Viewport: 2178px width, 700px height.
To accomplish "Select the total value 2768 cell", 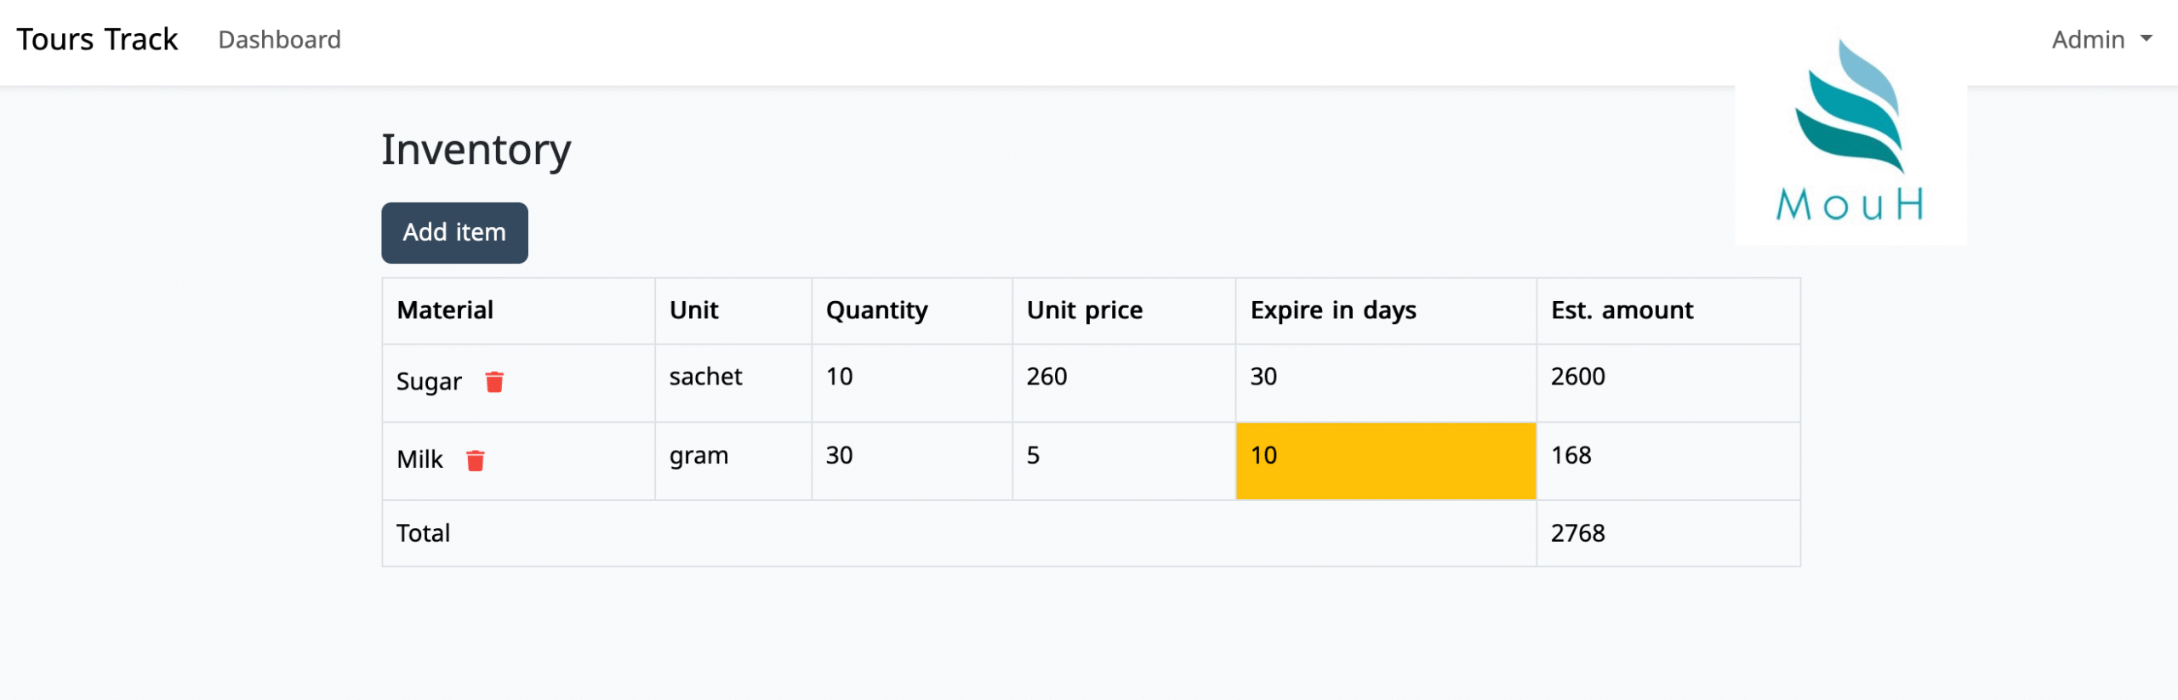I will [1577, 533].
